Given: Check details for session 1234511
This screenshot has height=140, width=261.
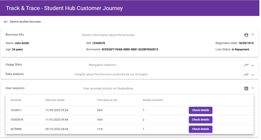Looking at the screenshot, I should pos(200,110).
